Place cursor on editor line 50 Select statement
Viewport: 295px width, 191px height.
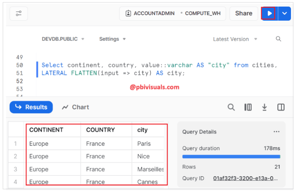(159, 65)
